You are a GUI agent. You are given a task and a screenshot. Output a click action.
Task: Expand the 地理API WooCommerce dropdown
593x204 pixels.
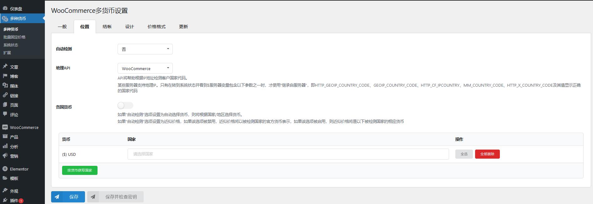(145, 69)
